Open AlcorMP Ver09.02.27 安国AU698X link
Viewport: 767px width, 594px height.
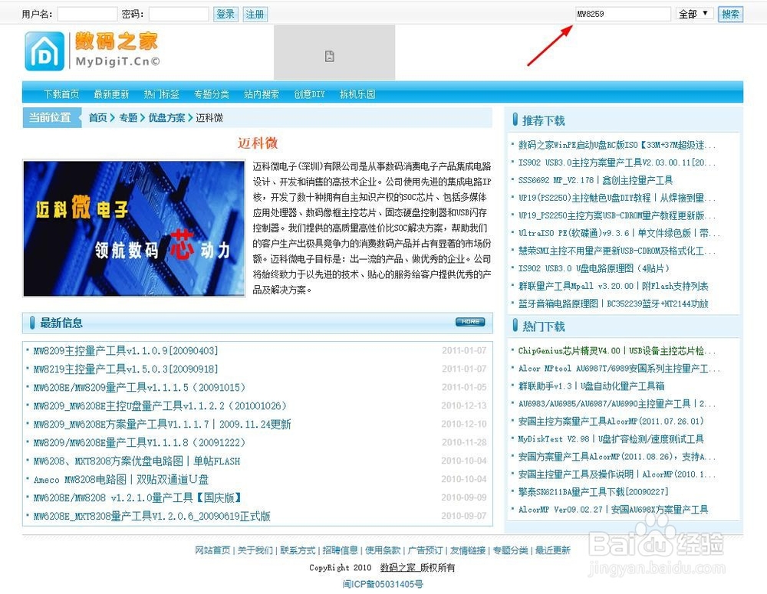(613, 509)
